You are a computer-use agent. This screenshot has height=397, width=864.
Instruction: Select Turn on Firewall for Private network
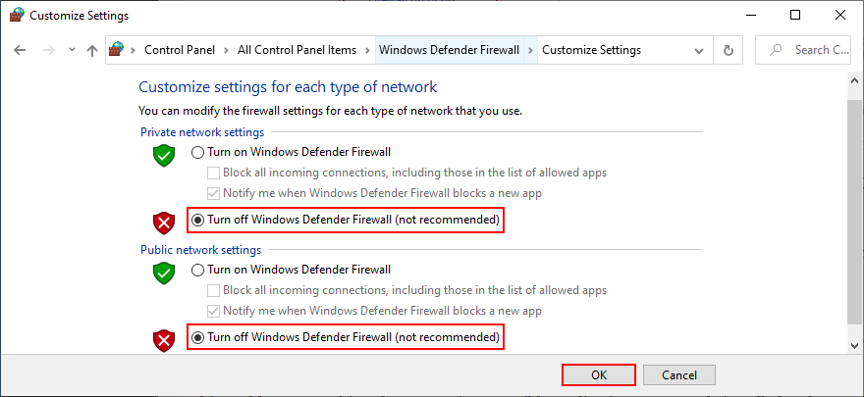coord(198,152)
